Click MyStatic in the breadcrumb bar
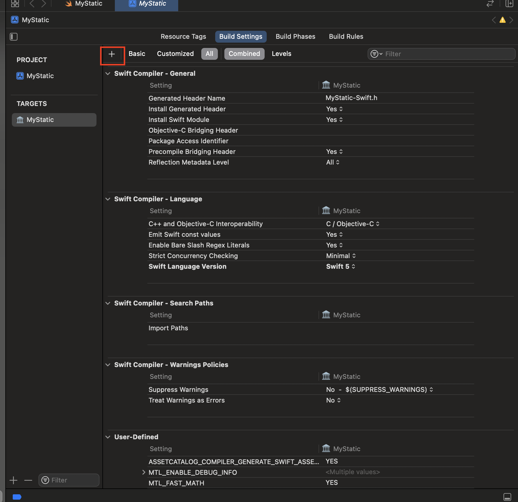Viewport: 518px width, 502px height. tap(36, 20)
